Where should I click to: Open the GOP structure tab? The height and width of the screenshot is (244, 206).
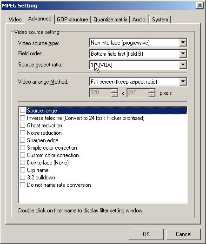[x=73, y=20]
